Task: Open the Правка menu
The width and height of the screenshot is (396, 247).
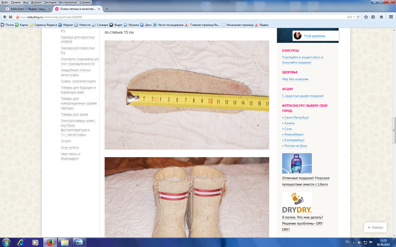Action: pyautogui.click(x=15, y=2)
